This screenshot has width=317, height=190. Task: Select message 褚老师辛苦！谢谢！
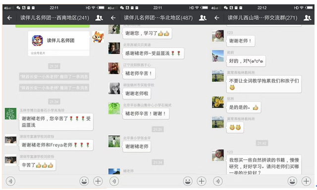coord(146,114)
